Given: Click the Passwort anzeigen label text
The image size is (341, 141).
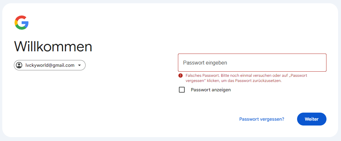Looking at the screenshot, I should (211, 90).
